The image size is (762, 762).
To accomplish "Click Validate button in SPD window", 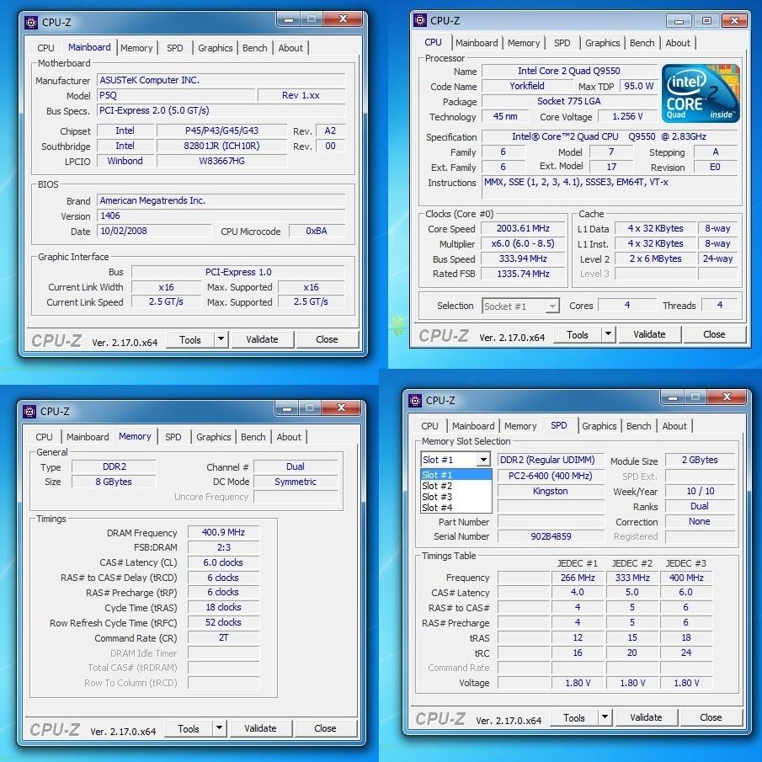I will tap(647, 717).
